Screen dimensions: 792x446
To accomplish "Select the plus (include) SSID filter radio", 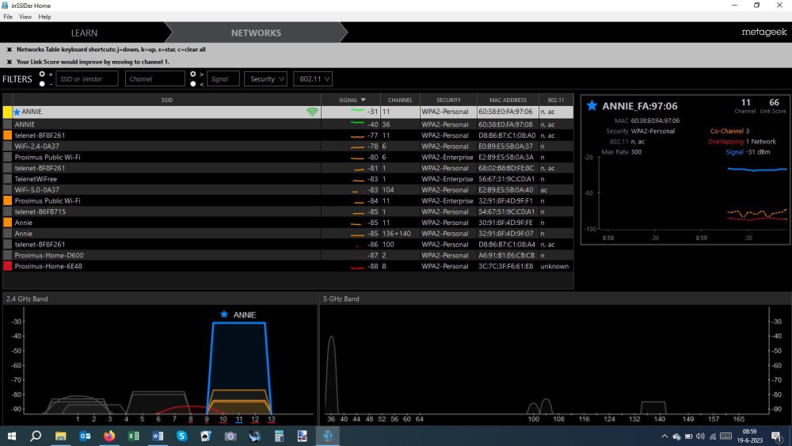I will coord(41,74).
